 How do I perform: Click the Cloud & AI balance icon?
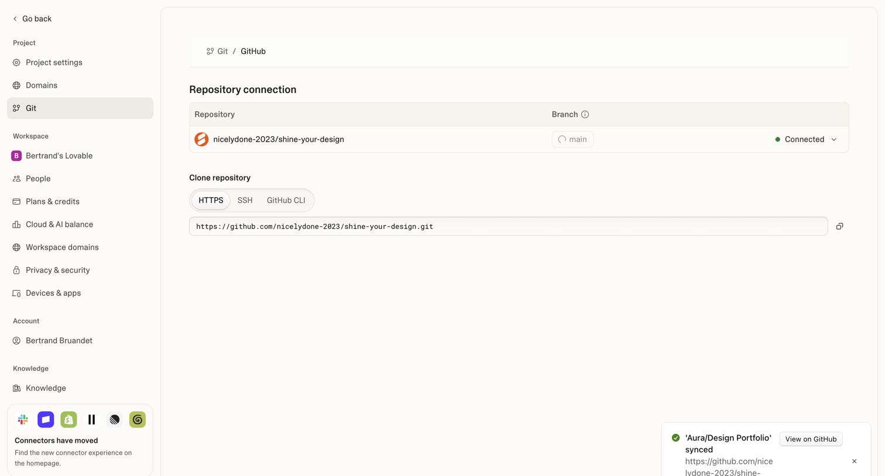[16, 225]
